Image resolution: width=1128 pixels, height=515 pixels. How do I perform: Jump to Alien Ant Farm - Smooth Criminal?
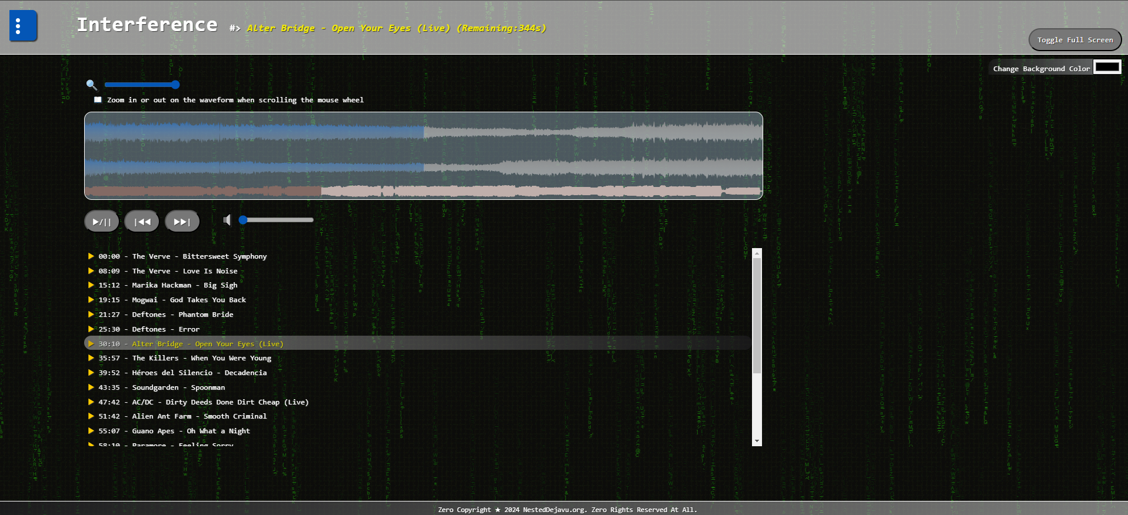[199, 416]
